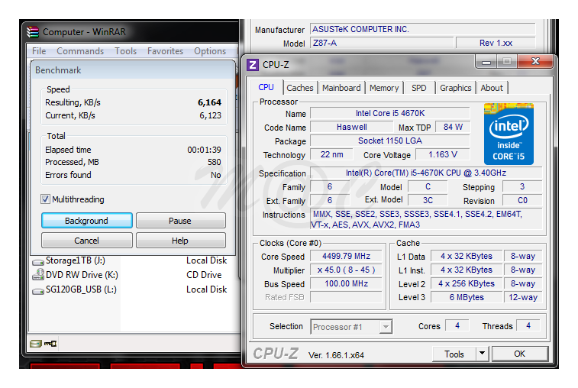Click the Background button in Benchmark

pyautogui.click(x=86, y=221)
